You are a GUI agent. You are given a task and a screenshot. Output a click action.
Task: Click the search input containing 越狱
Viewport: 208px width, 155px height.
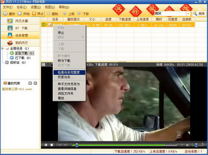pyautogui.click(x=170, y=14)
